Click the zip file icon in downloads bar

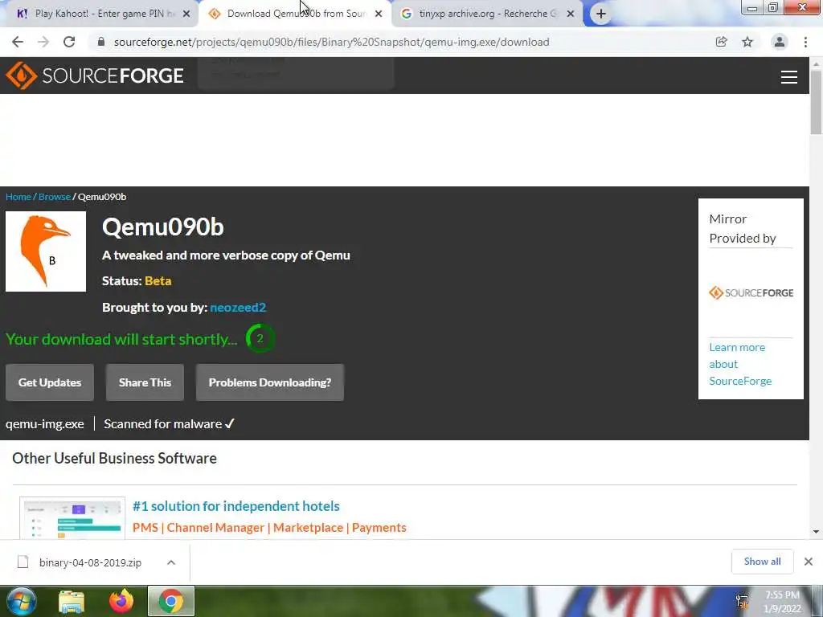[x=23, y=562]
